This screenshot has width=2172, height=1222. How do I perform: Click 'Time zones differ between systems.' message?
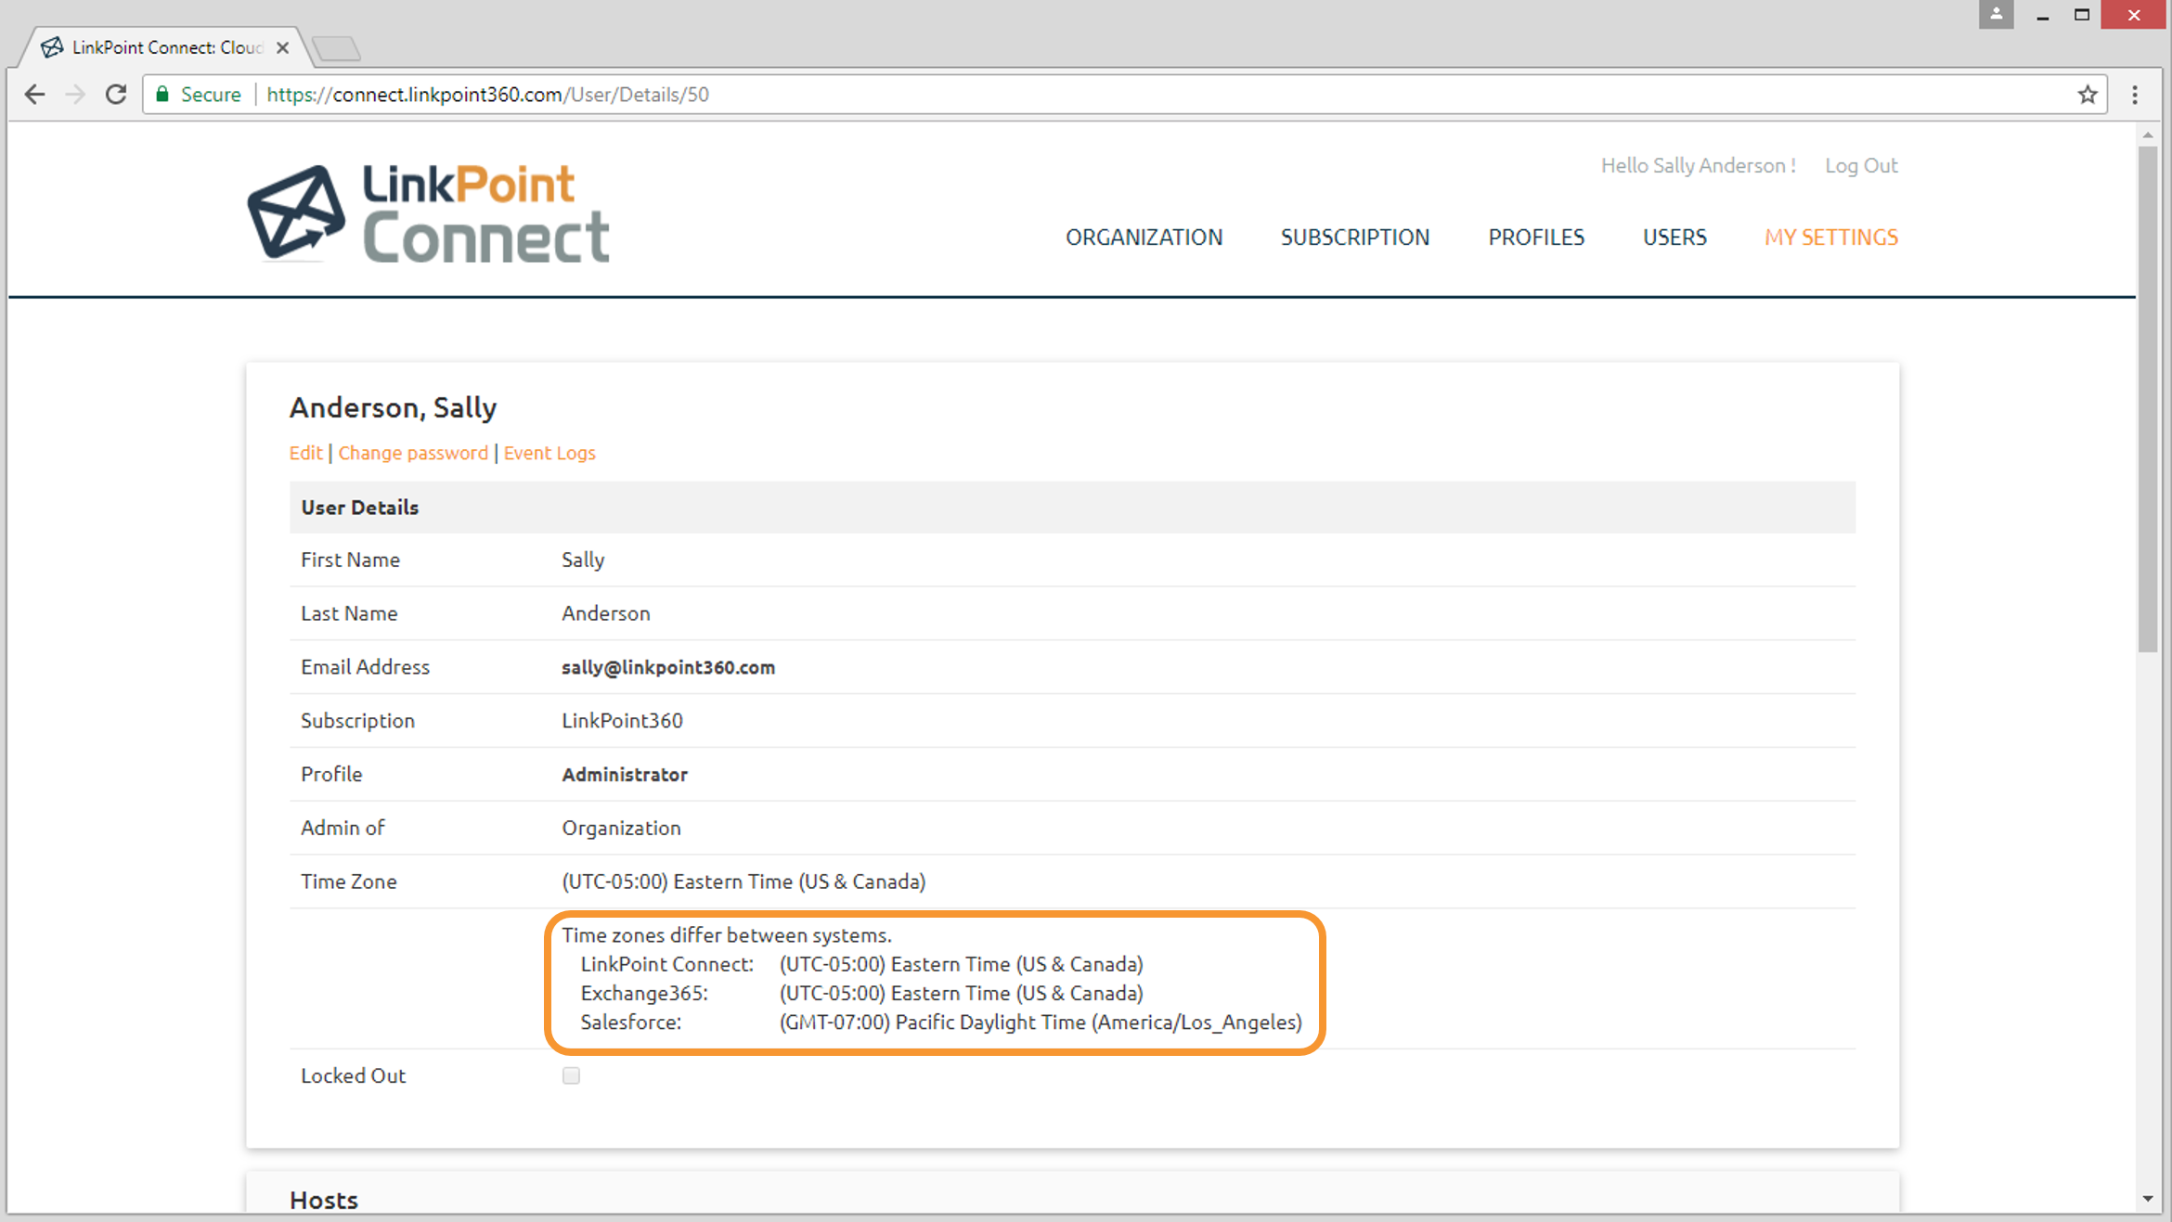click(x=727, y=935)
